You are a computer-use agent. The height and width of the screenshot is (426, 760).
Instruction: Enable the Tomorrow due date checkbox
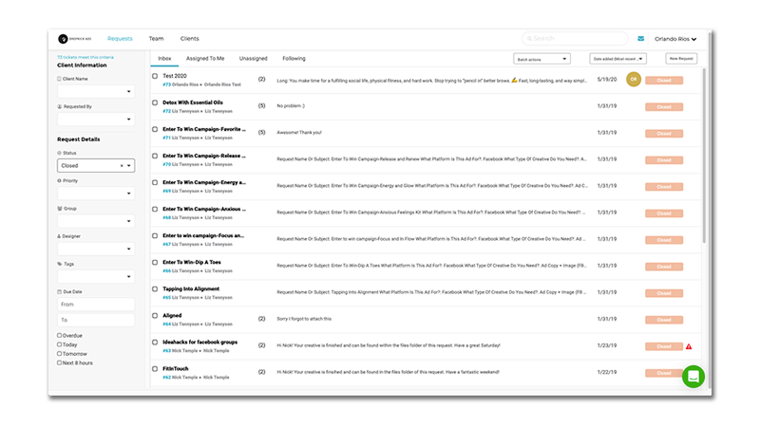60,353
